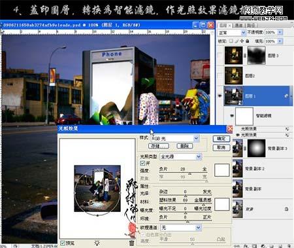Click the new adjustment layer icon

pos(263,246)
